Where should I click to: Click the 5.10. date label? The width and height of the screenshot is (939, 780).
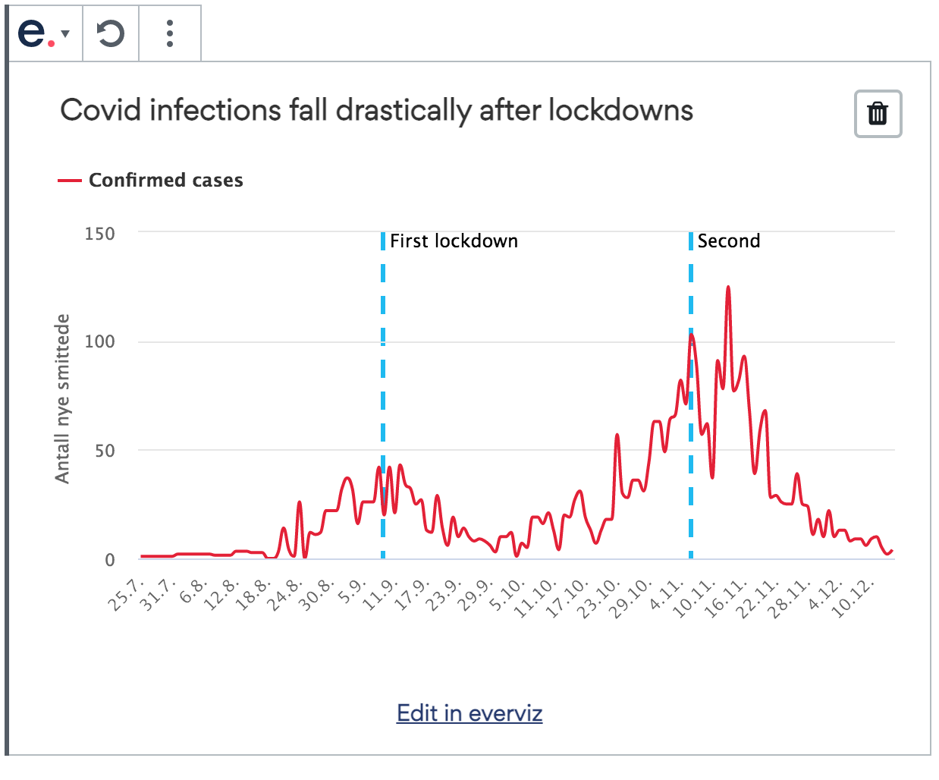[x=507, y=595]
